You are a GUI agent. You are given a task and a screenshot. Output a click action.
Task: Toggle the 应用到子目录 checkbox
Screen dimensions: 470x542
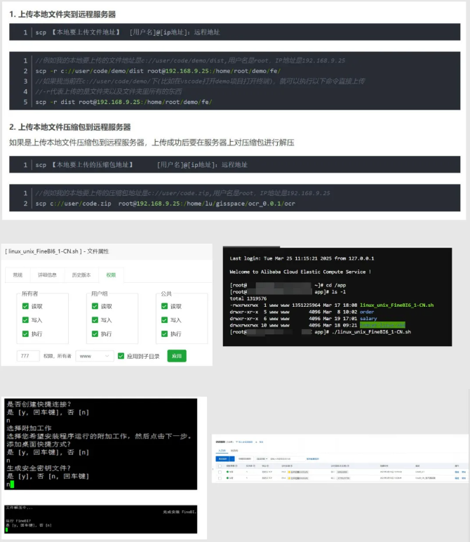pyautogui.click(x=121, y=356)
